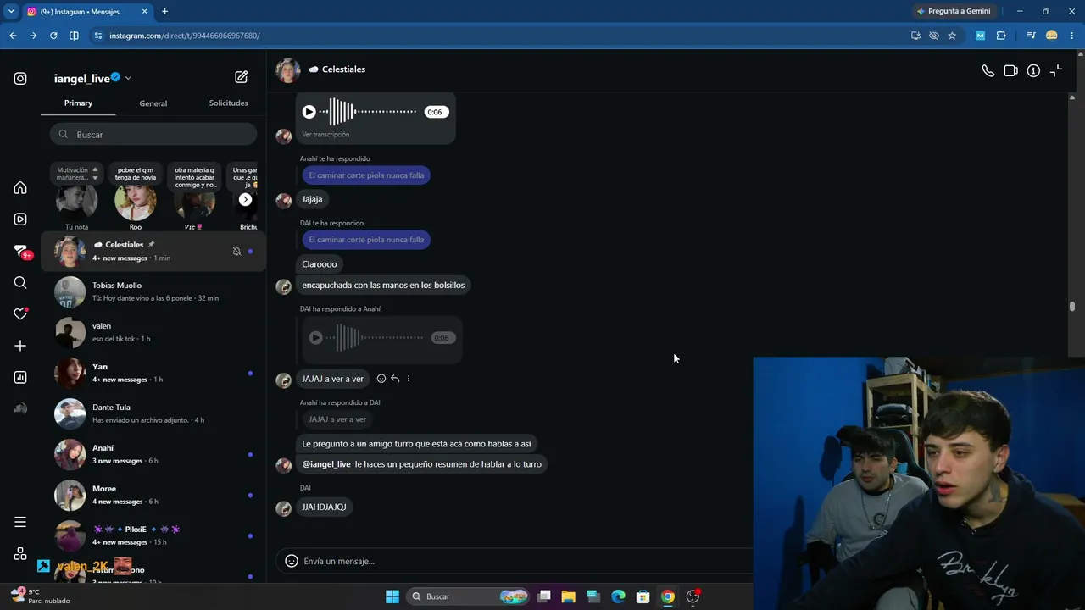Play the voice message DAI replied to Anahí

point(315,338)
